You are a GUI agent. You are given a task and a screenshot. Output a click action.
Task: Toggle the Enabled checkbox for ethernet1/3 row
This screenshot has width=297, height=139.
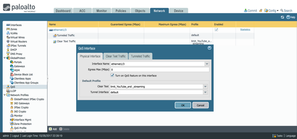click(x=216, y=30)
